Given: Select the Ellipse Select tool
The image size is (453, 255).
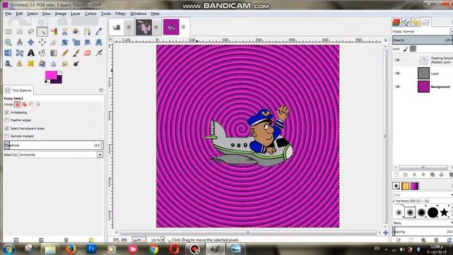Looking at the screenshot, I should point(19,31).
